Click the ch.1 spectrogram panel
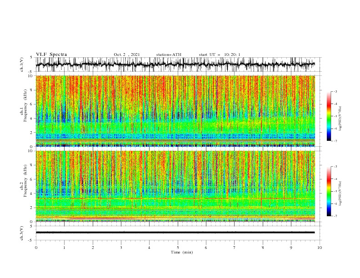 point(175,111)
